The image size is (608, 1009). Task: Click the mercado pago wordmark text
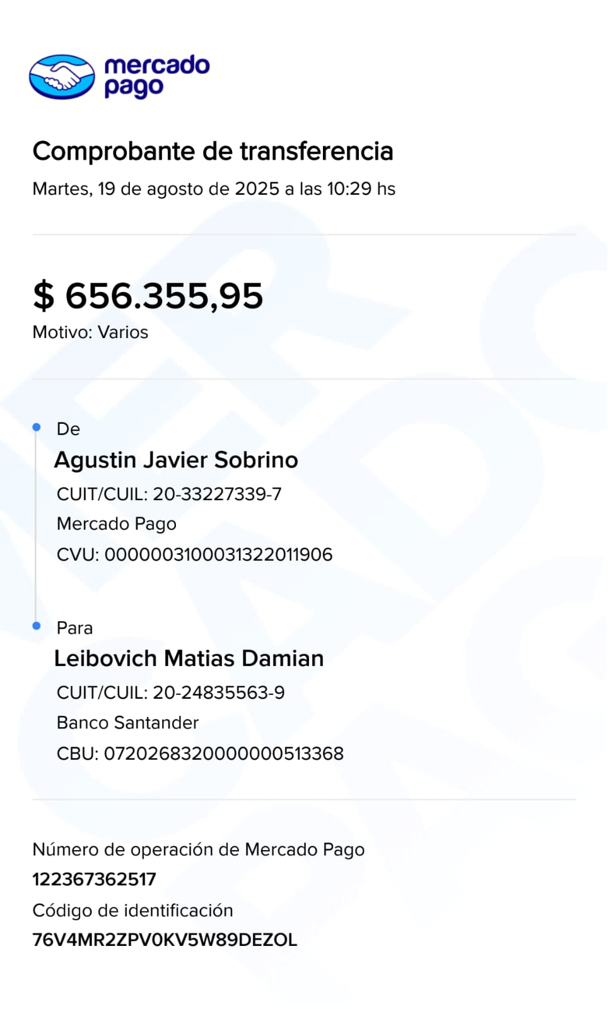click(x=156, y=76)
